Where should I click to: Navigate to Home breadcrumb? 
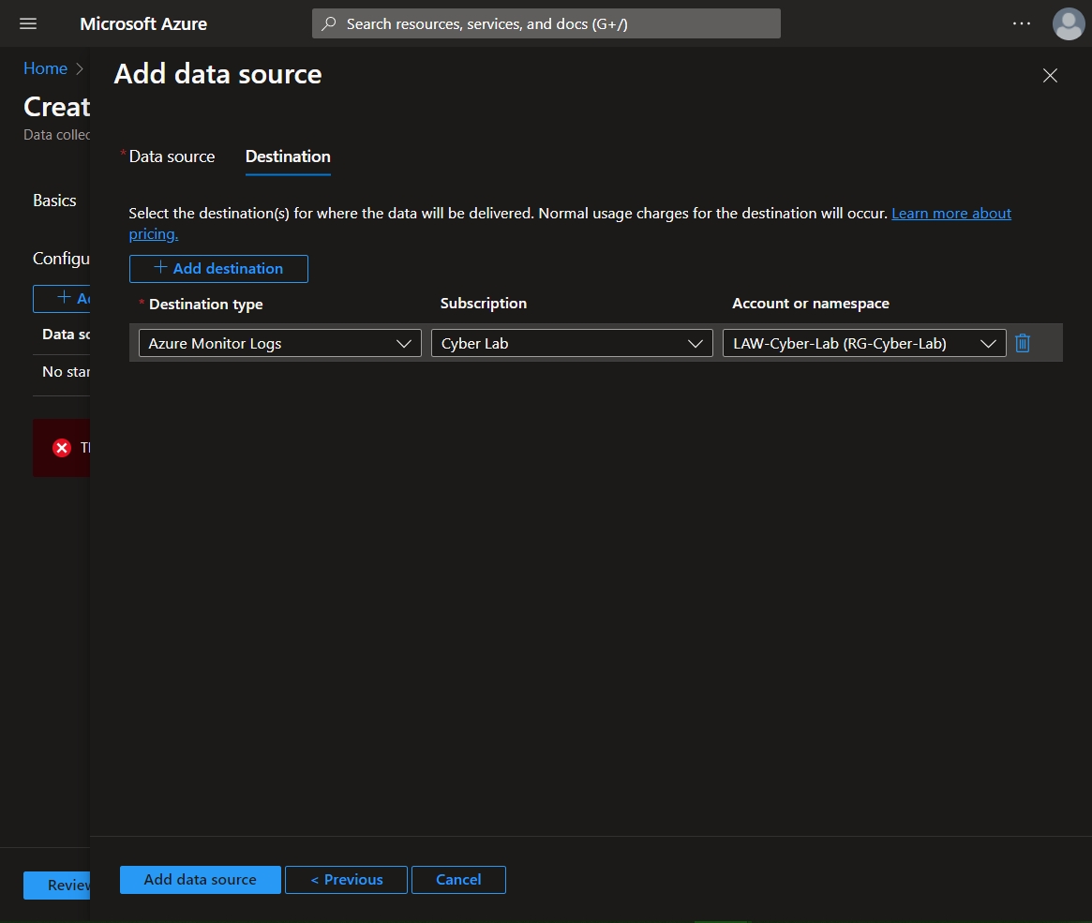(x=45, y=68)
